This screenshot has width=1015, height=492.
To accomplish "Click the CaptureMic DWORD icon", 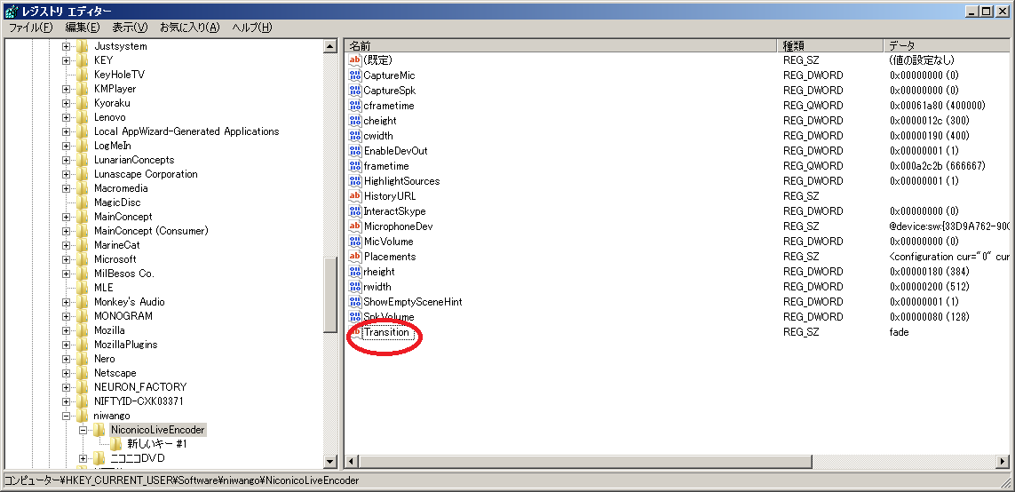I will (354, 75).
